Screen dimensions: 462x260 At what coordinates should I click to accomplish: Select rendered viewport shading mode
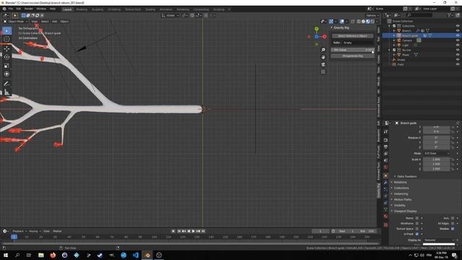372,22
